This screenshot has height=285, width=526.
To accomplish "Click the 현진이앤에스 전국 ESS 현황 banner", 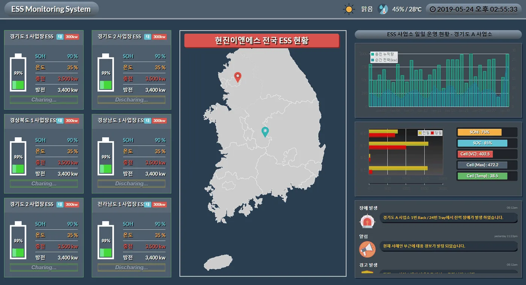I will tap(261, 41).
